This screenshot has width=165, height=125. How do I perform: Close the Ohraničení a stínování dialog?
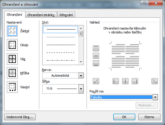tap(156, 3)
